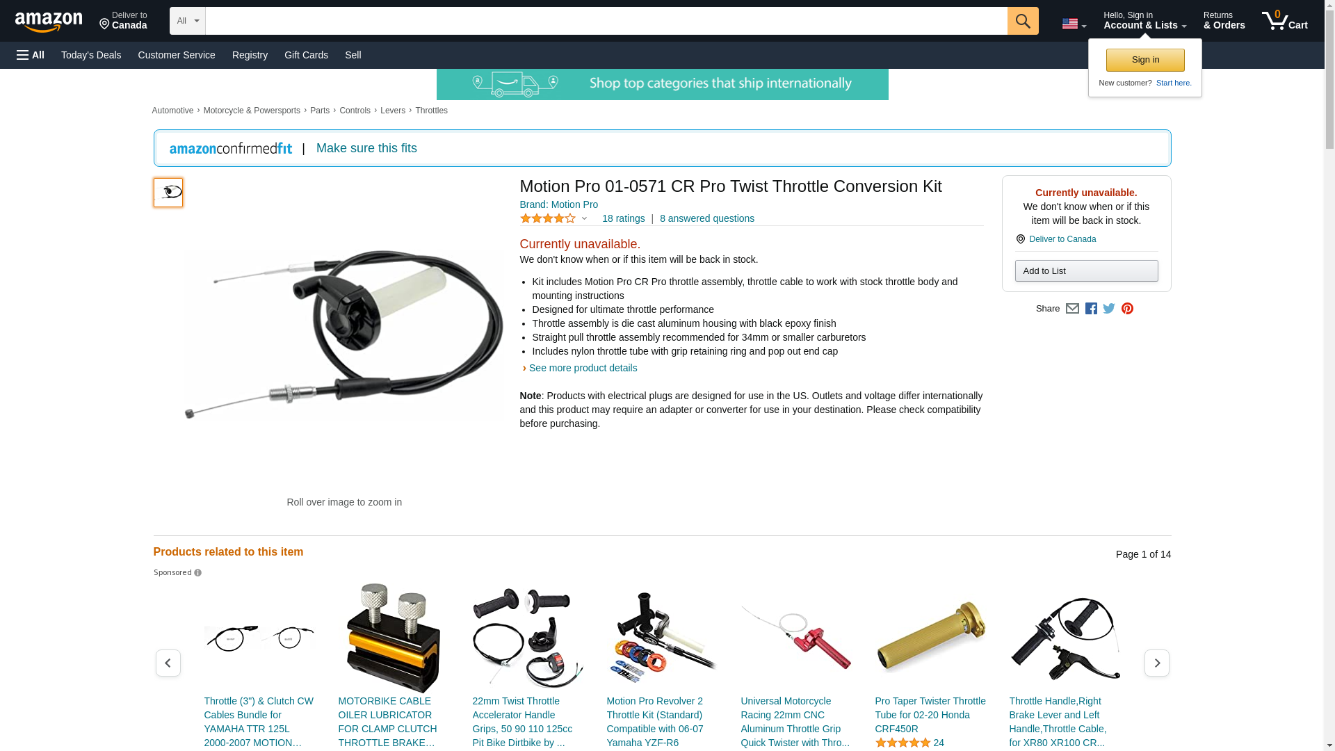1335x751 pixels.
Task: Go to Gift Cards nav item
Action: point(306,55)
